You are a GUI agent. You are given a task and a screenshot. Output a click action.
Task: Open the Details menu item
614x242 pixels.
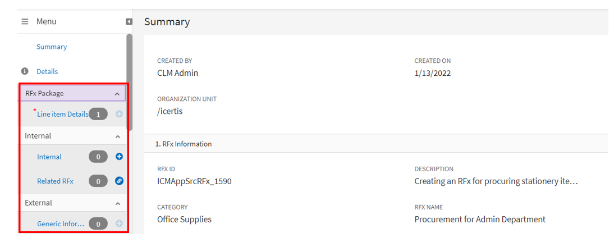pos(47,71)
